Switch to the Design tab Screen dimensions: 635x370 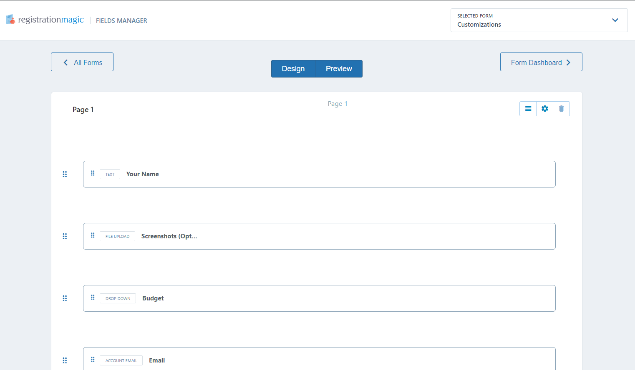point(293,69)
